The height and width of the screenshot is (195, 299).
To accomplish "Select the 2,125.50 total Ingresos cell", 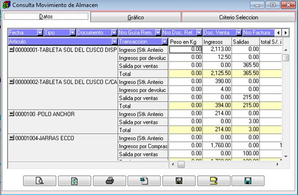I will pyautogui.click(x=217, y=73).
